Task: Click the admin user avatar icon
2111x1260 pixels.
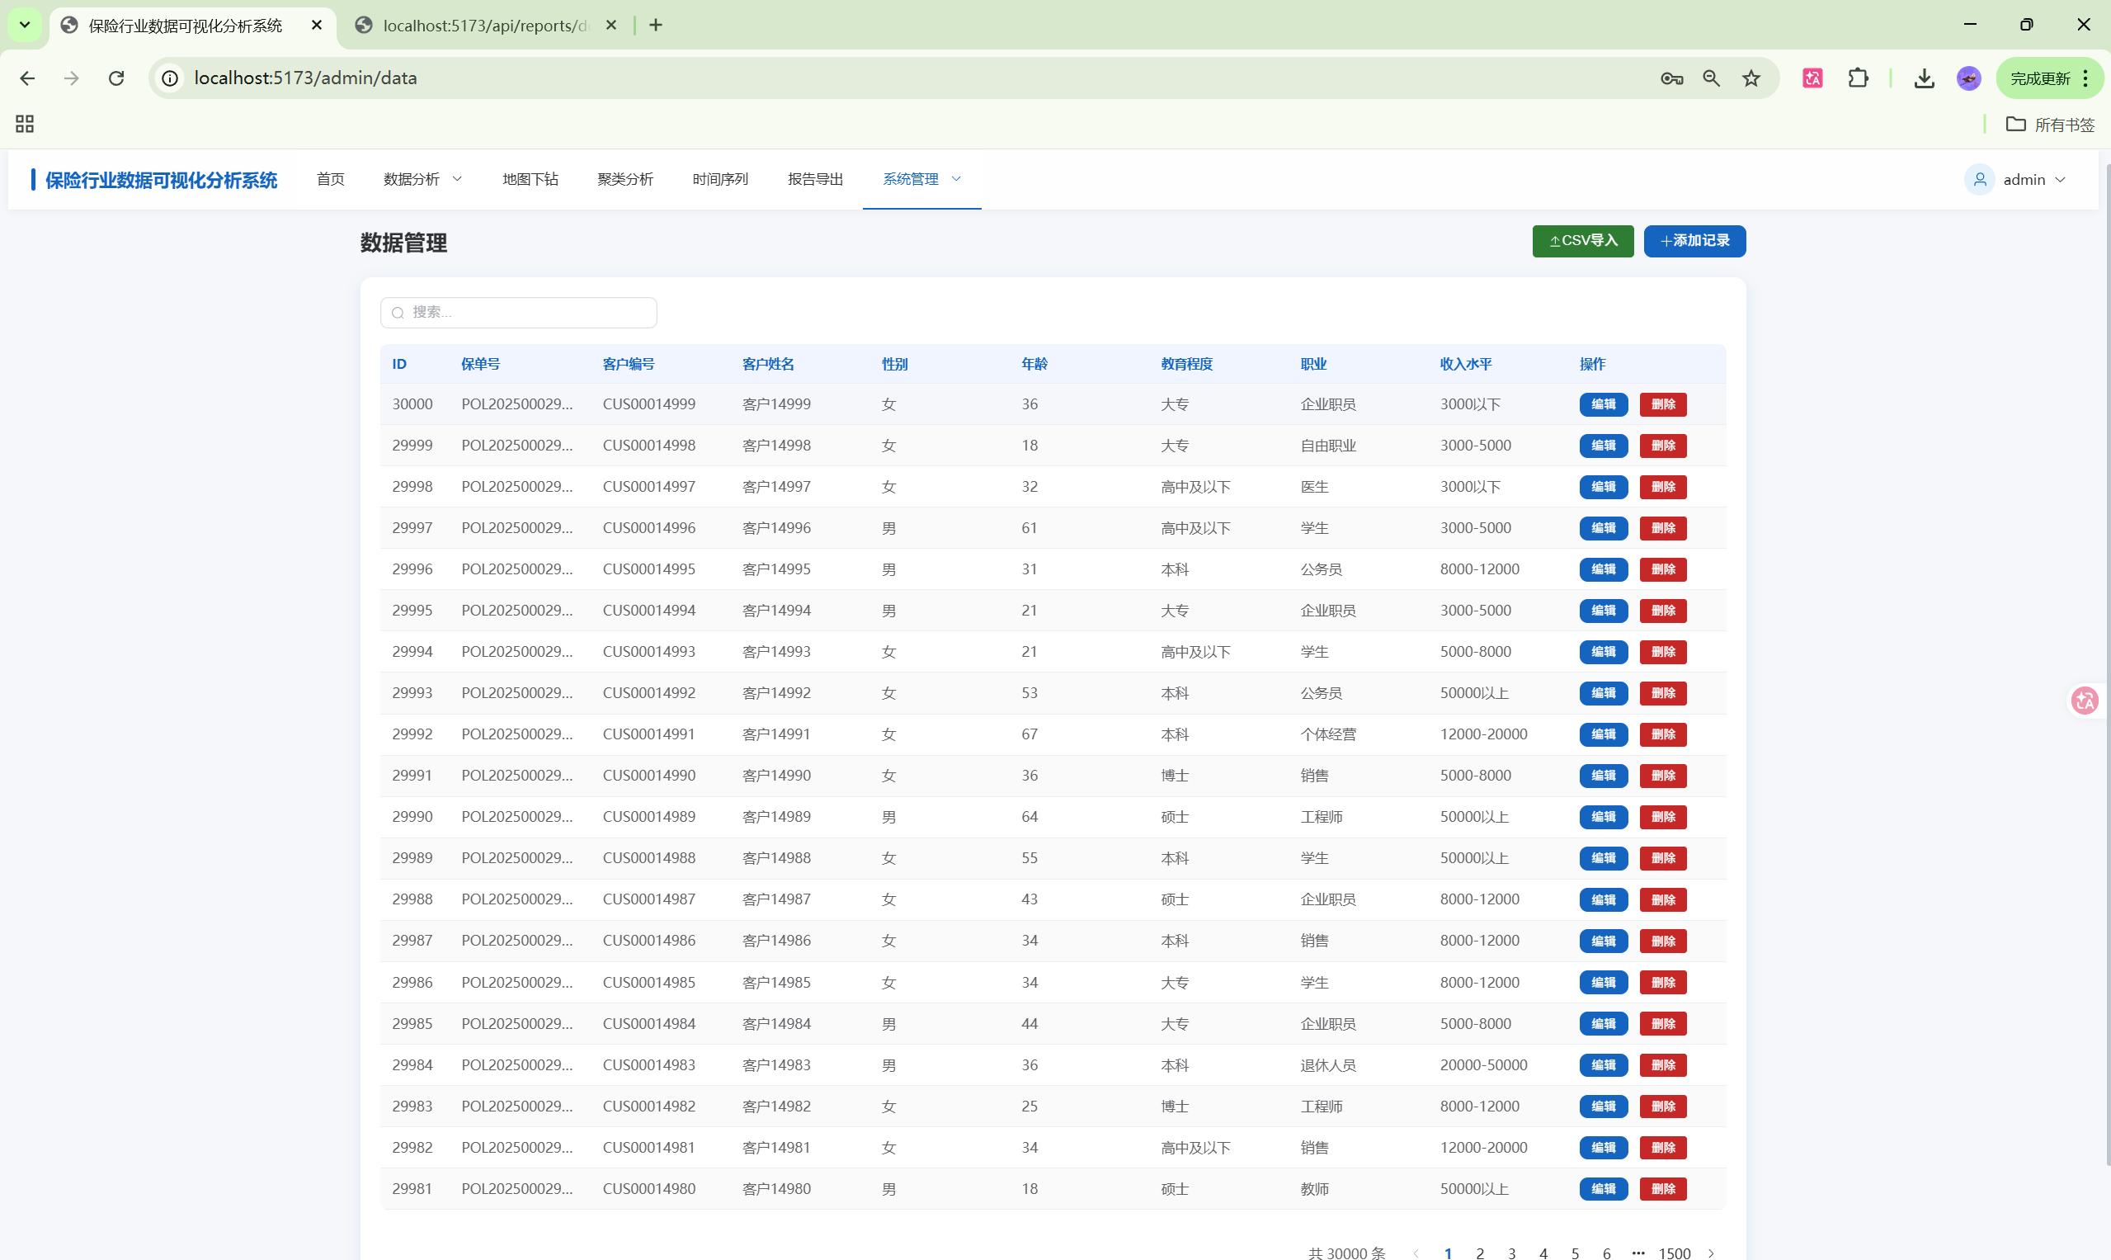Action: pos(1980,179)
